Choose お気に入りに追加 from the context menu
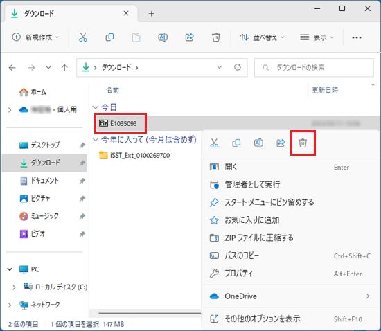The height and width of the screenshot is (331, 381). (x=290, y=220)
